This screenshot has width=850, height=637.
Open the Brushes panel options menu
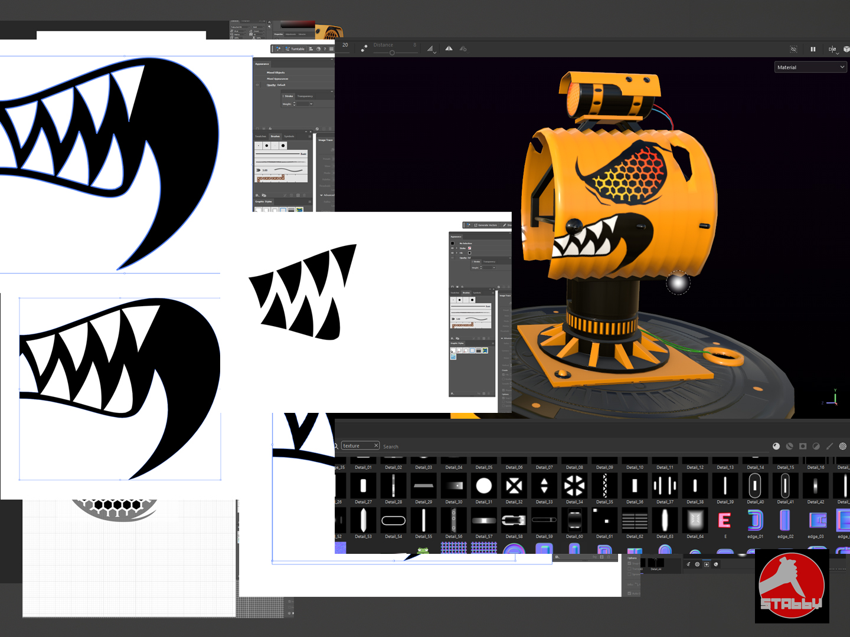[x=309, y=136]
